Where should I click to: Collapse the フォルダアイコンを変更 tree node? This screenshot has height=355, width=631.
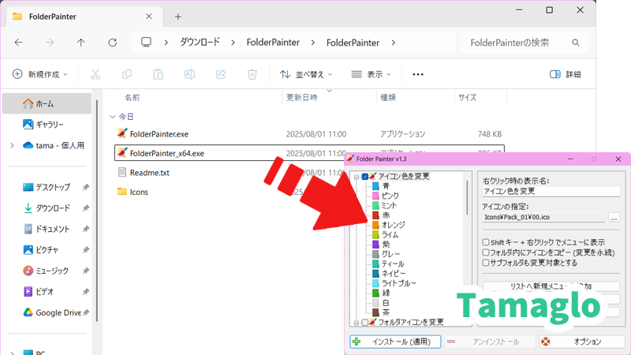coord(357,323)
